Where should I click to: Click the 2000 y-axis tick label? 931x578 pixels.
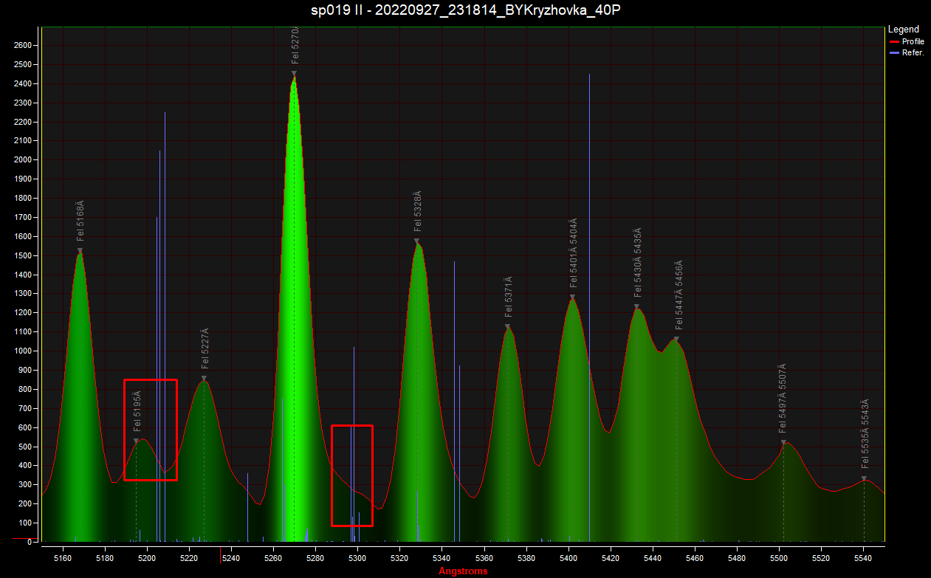23,160
